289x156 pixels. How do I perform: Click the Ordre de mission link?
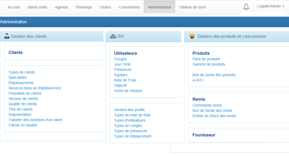(128, 91)
